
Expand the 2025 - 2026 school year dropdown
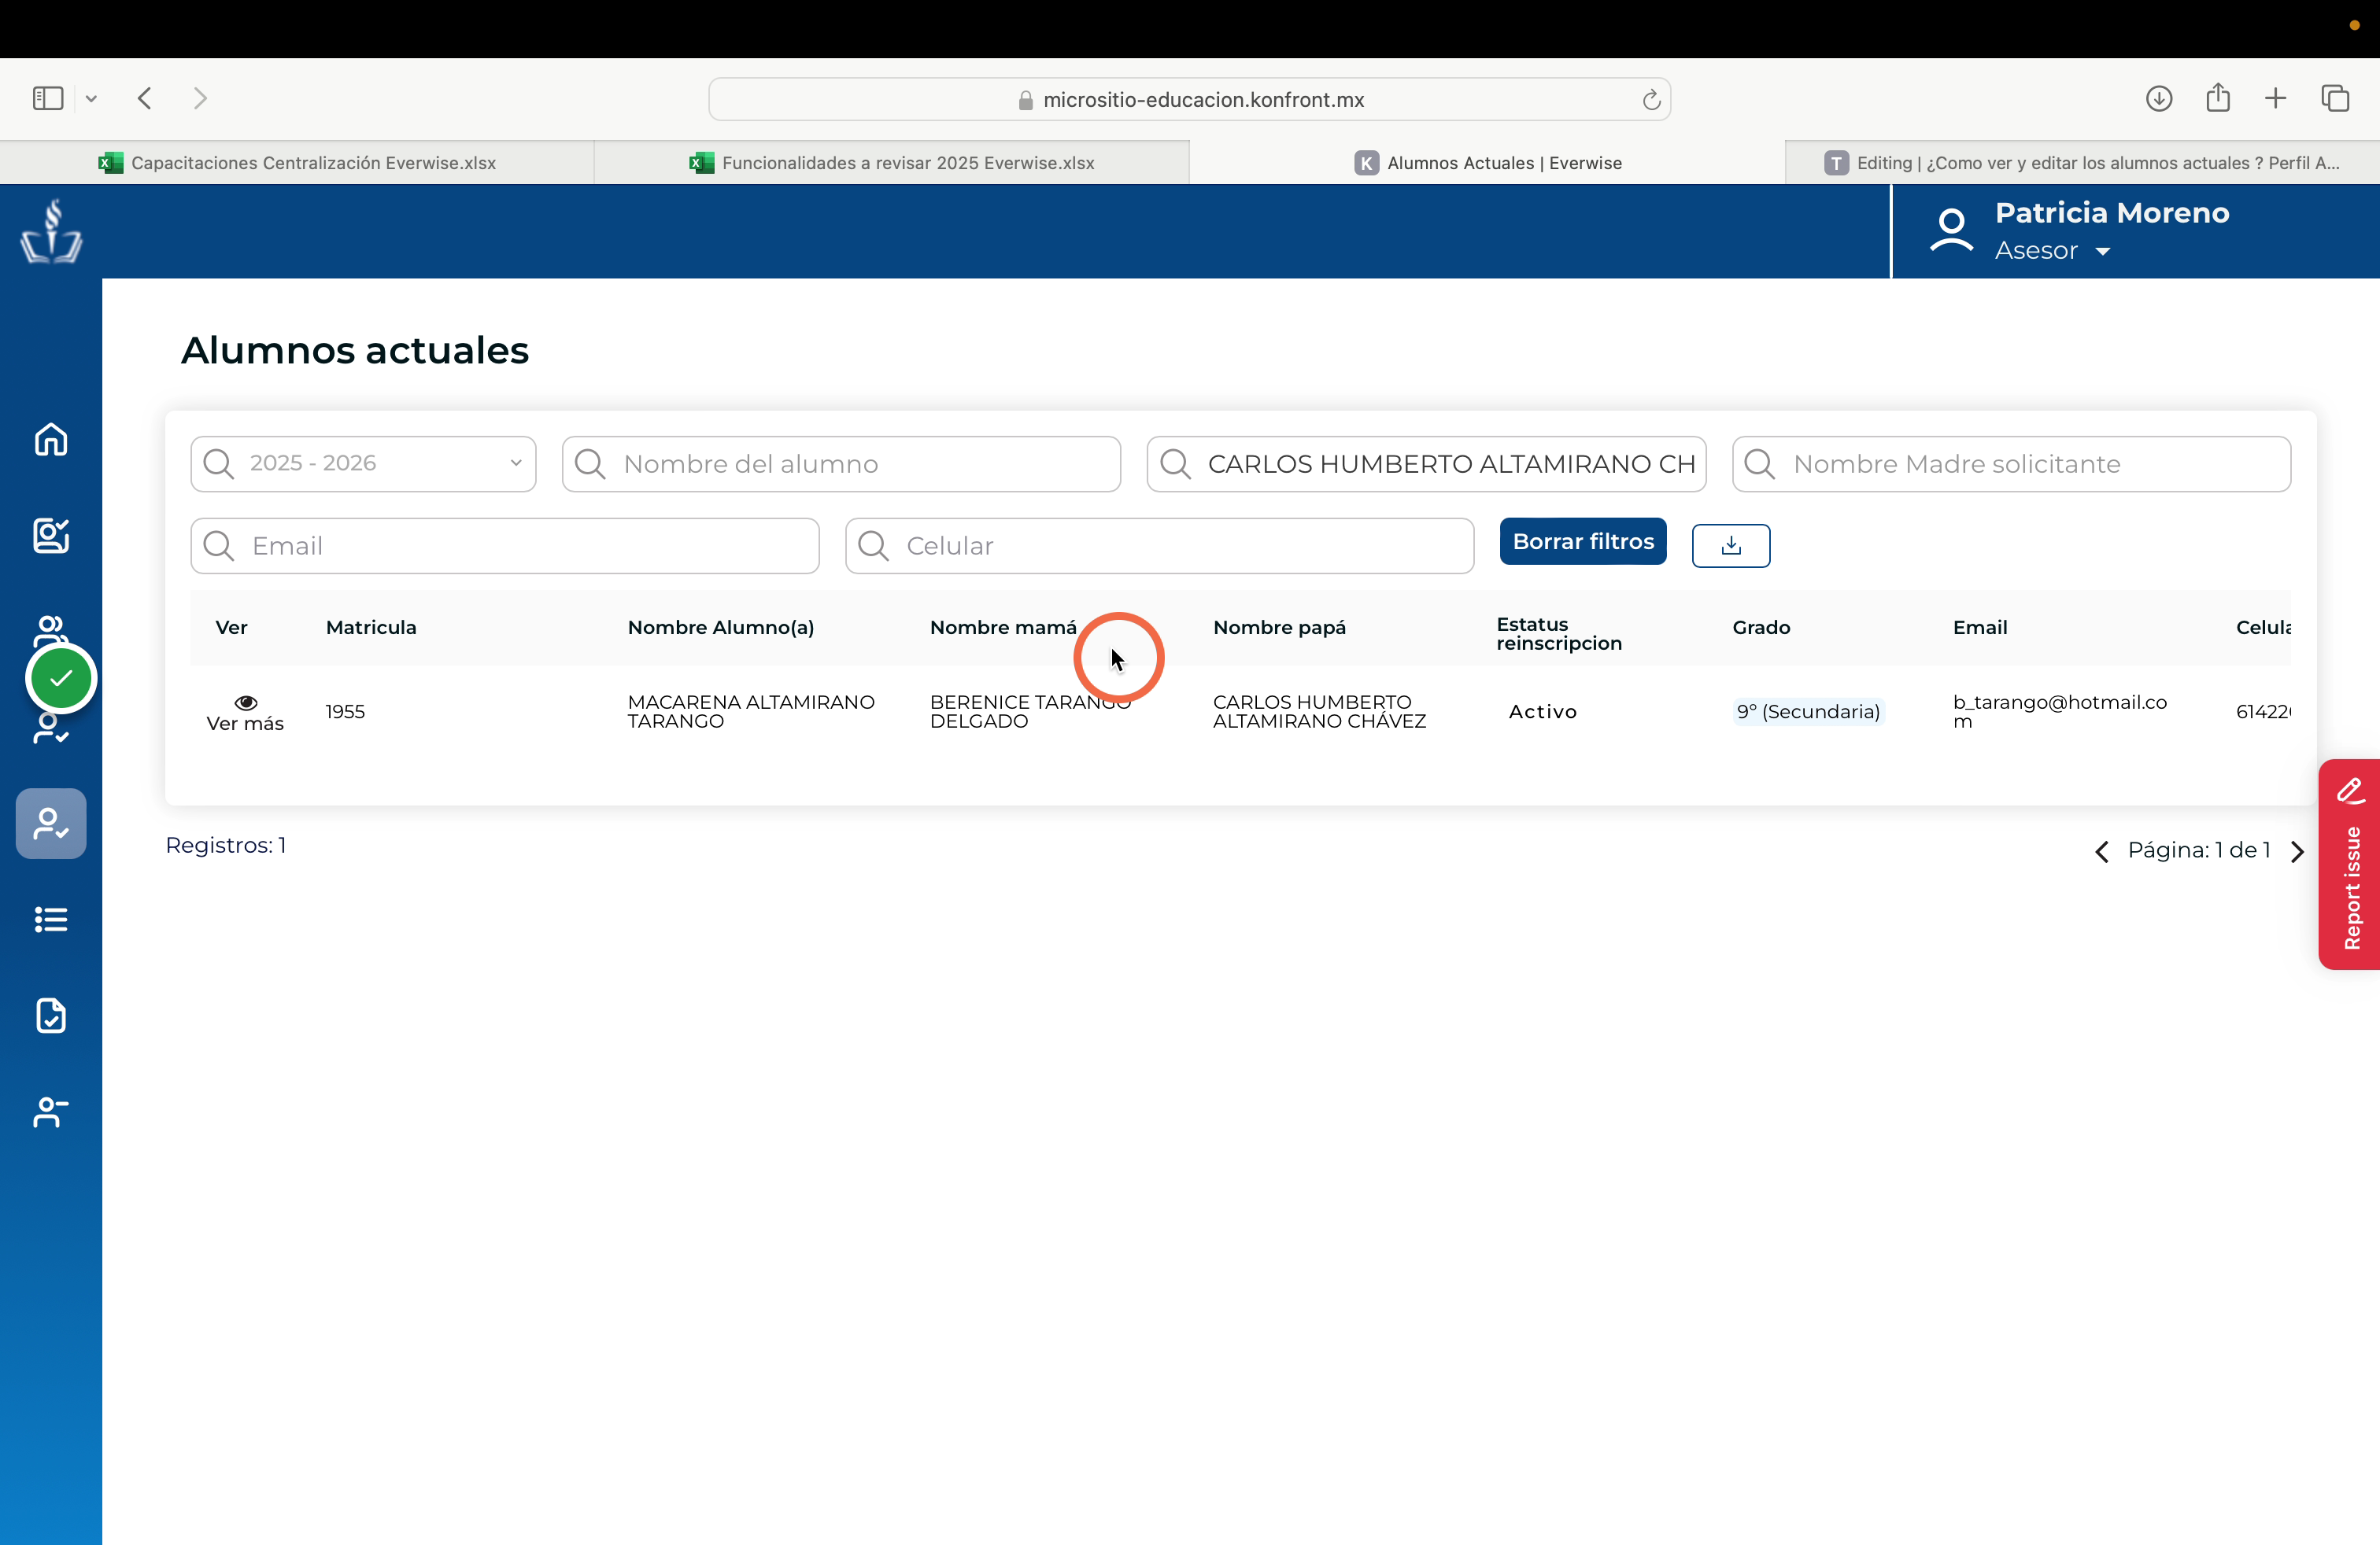(x=363, y=463)
